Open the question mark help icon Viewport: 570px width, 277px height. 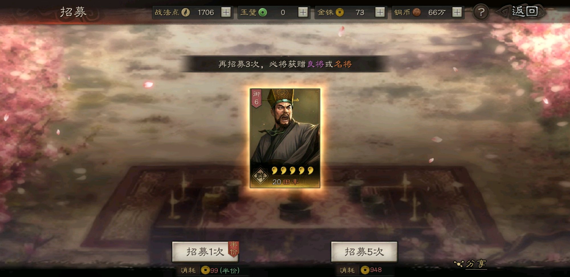coord(481,13)
